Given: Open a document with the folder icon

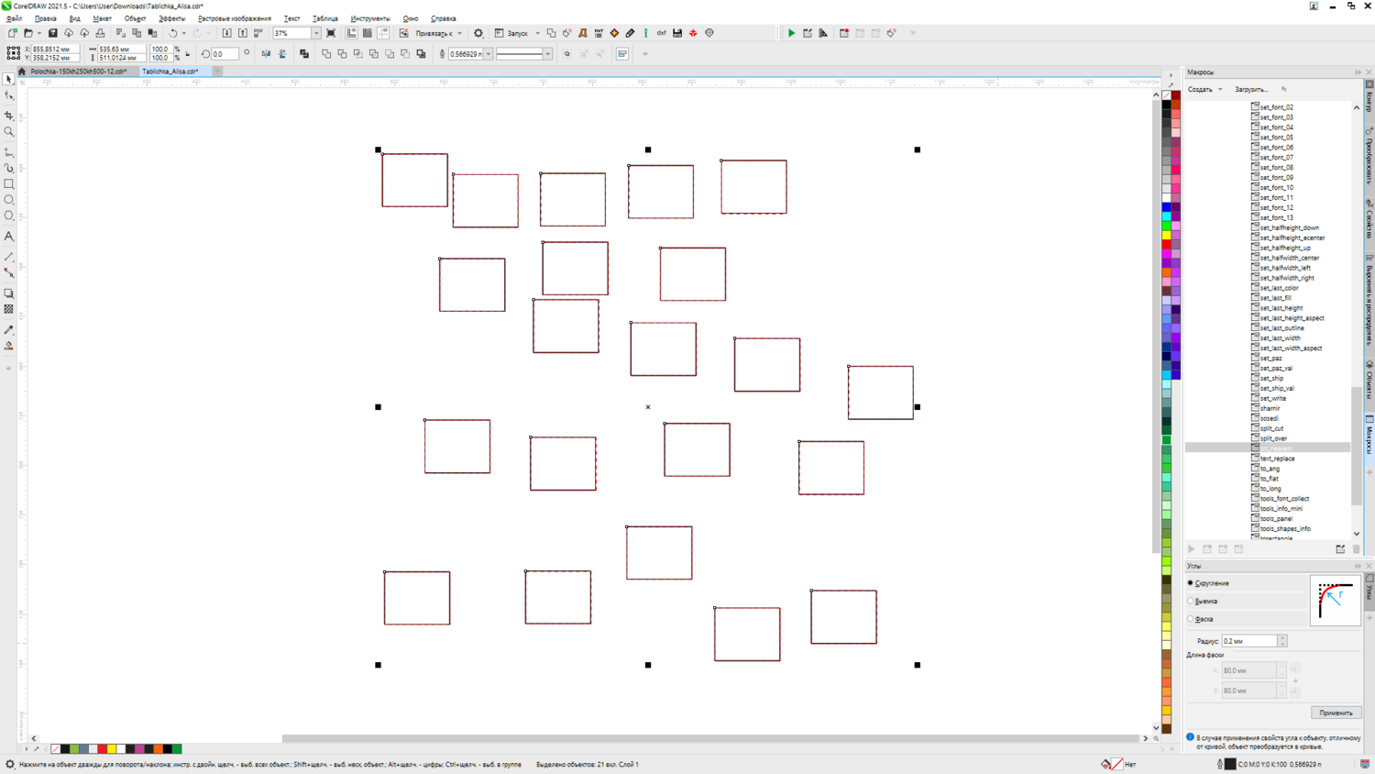Looking at the screenshot, I should [28, 33].
